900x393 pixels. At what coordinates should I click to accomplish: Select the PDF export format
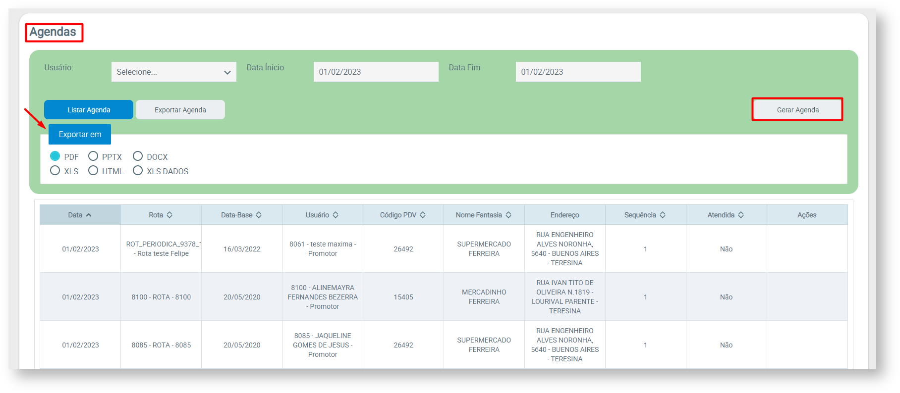(55, 156)
